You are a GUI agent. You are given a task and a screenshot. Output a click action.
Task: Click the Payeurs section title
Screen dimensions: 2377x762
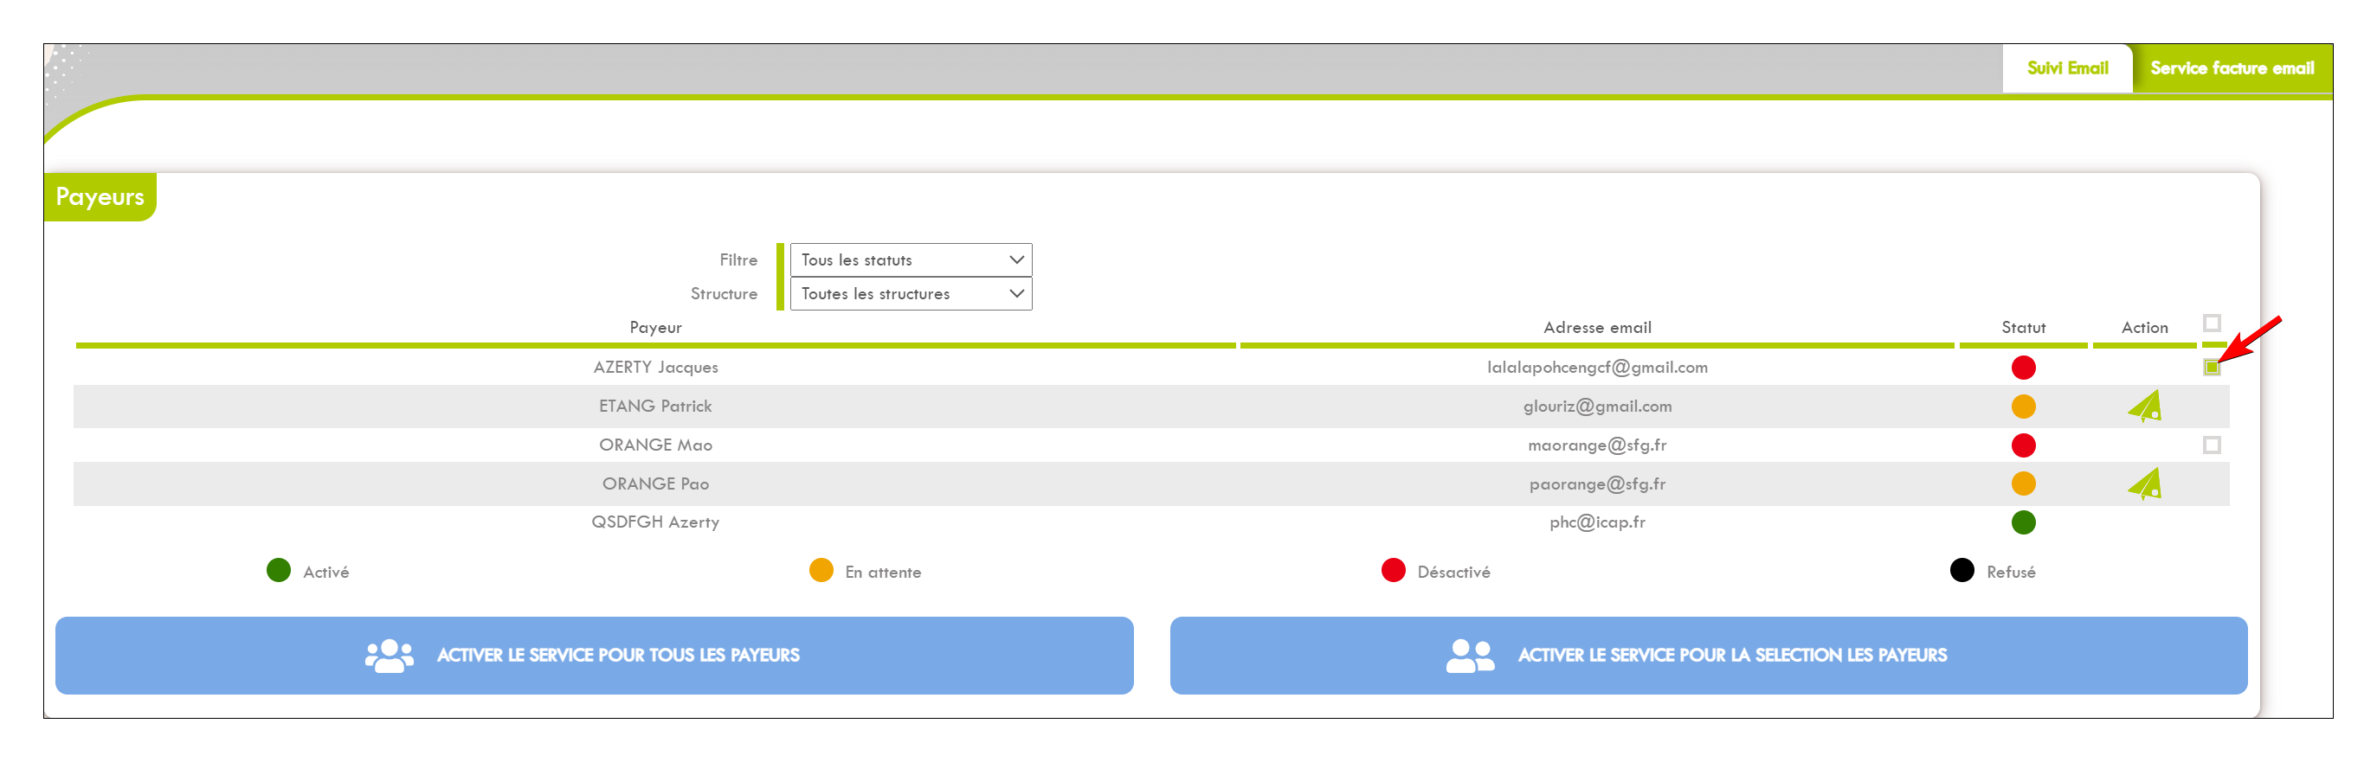pos(100,196)
